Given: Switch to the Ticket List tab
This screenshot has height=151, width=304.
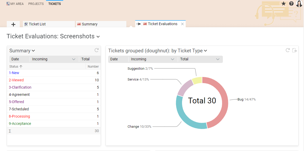Looking at the screenshot, I should pyautogui.click(x=49, y=24).
